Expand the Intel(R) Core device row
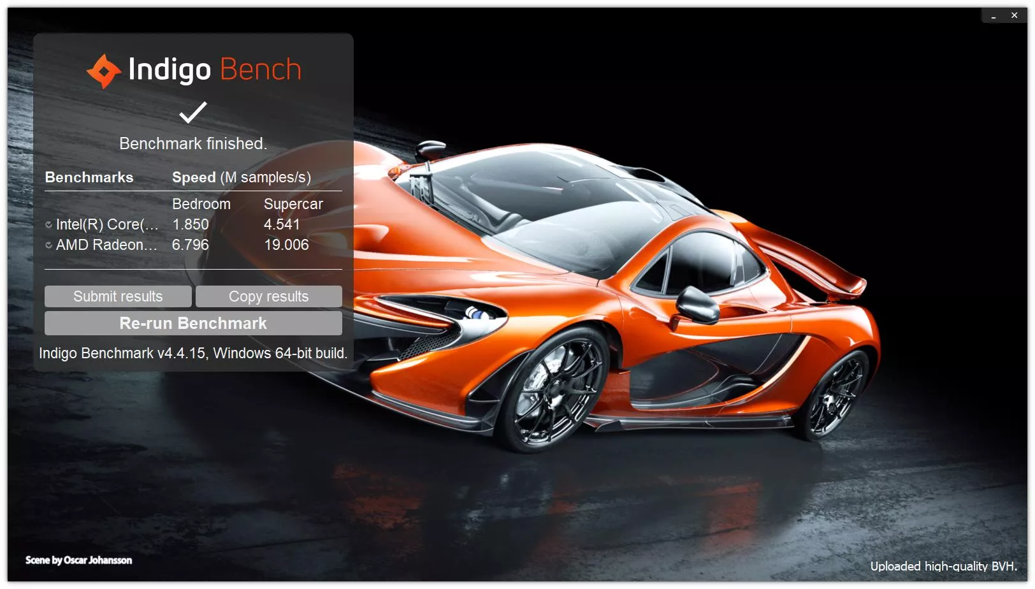The width and height of the screenshot is (1035, 589). point(48,224)
